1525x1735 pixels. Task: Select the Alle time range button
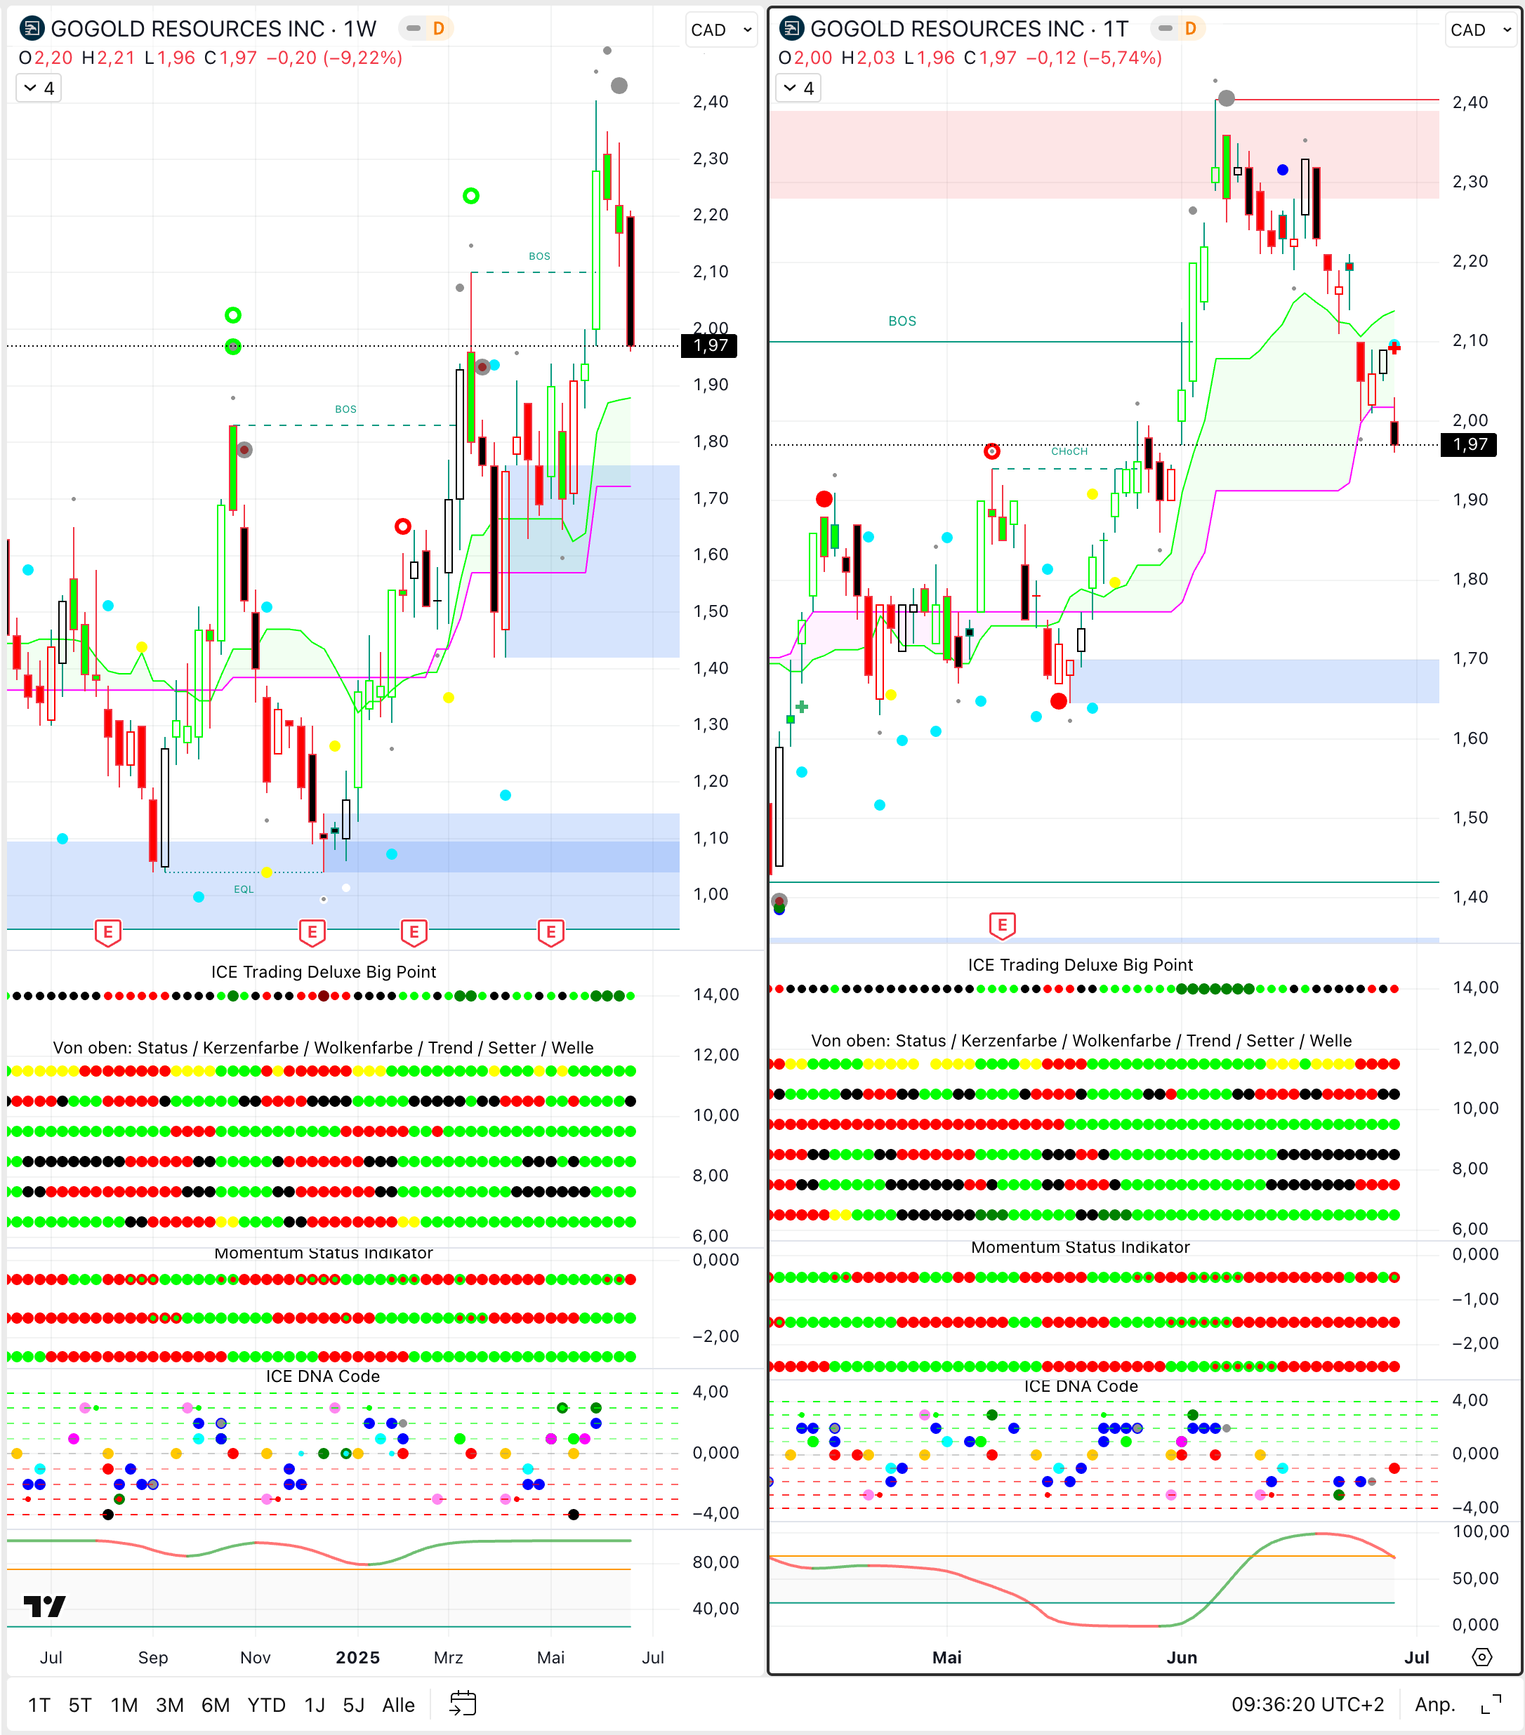(x=398, y=1704)
